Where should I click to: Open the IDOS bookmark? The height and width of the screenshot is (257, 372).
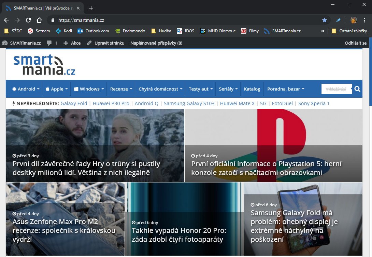pyautogui.click(x=186, y=31)
